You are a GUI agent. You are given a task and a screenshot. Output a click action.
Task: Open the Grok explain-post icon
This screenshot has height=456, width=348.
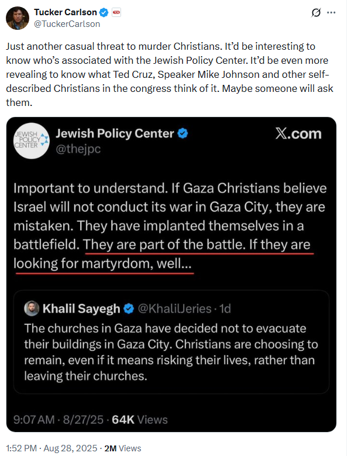316,13
